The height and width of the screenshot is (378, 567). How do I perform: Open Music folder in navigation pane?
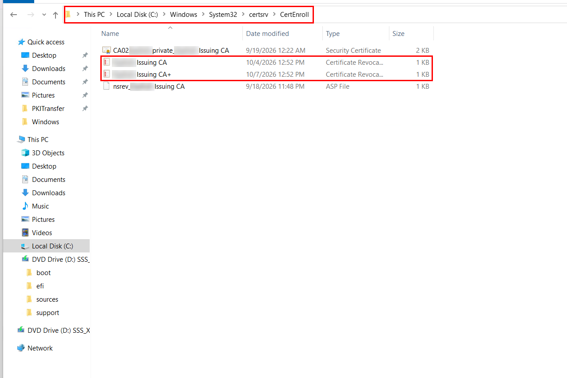click(x=40, y=206)
